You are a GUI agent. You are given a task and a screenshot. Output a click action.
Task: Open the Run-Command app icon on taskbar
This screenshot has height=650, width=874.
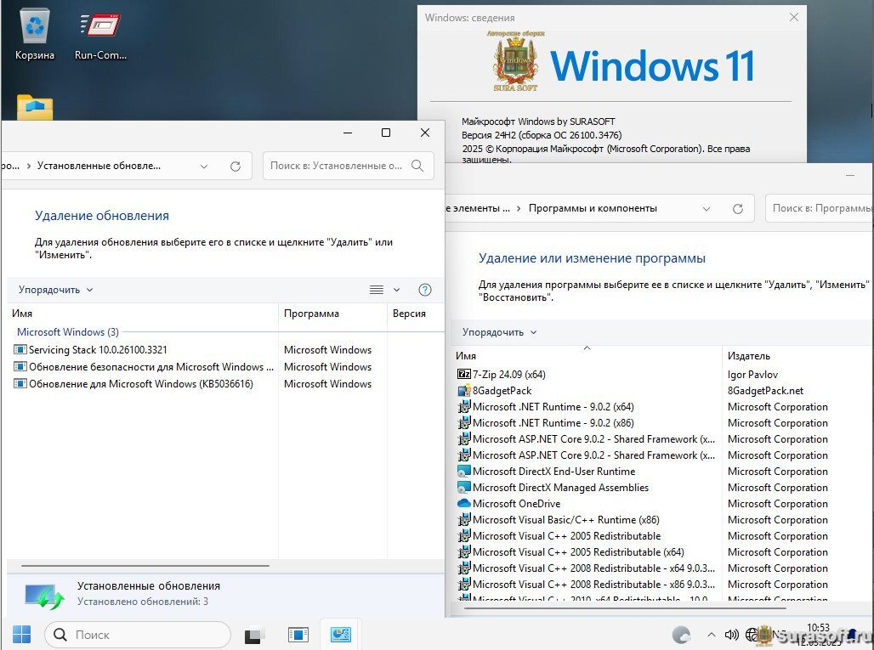[298, 635]
